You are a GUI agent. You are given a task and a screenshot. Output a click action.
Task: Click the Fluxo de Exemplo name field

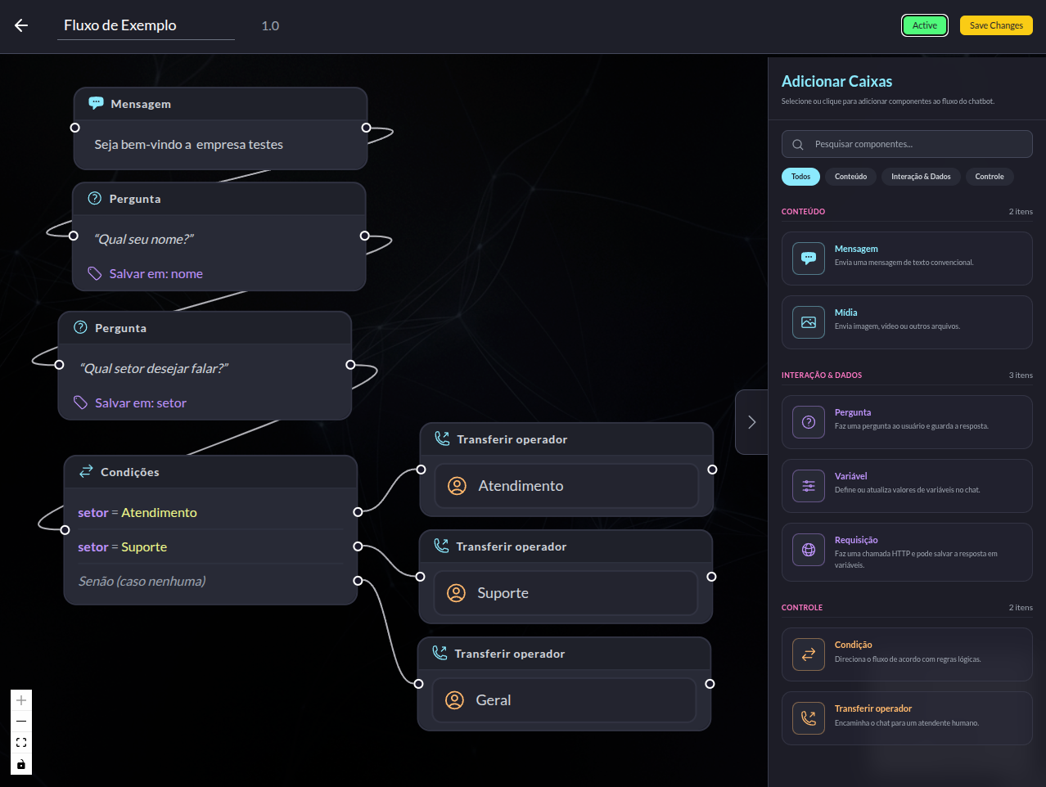click(146, 25)
